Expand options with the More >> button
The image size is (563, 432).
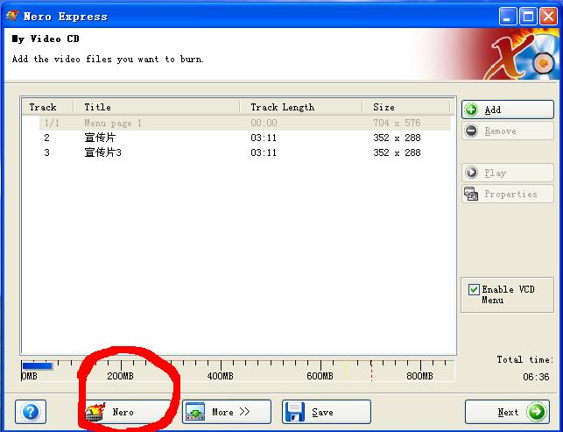click(227, 412)
